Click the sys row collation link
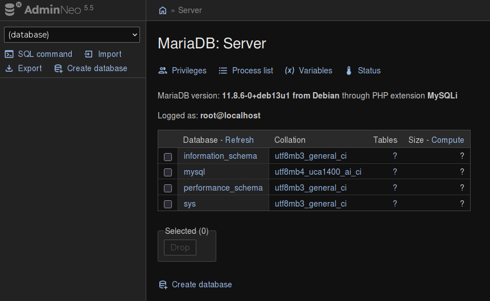Image resolution: width=490 pixels, height=301 pixels. click(311, 204)
